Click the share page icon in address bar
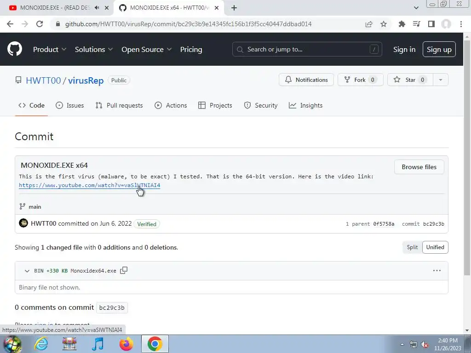The width and height of the screenshot is (471, 353). click(x=369, y=24)
